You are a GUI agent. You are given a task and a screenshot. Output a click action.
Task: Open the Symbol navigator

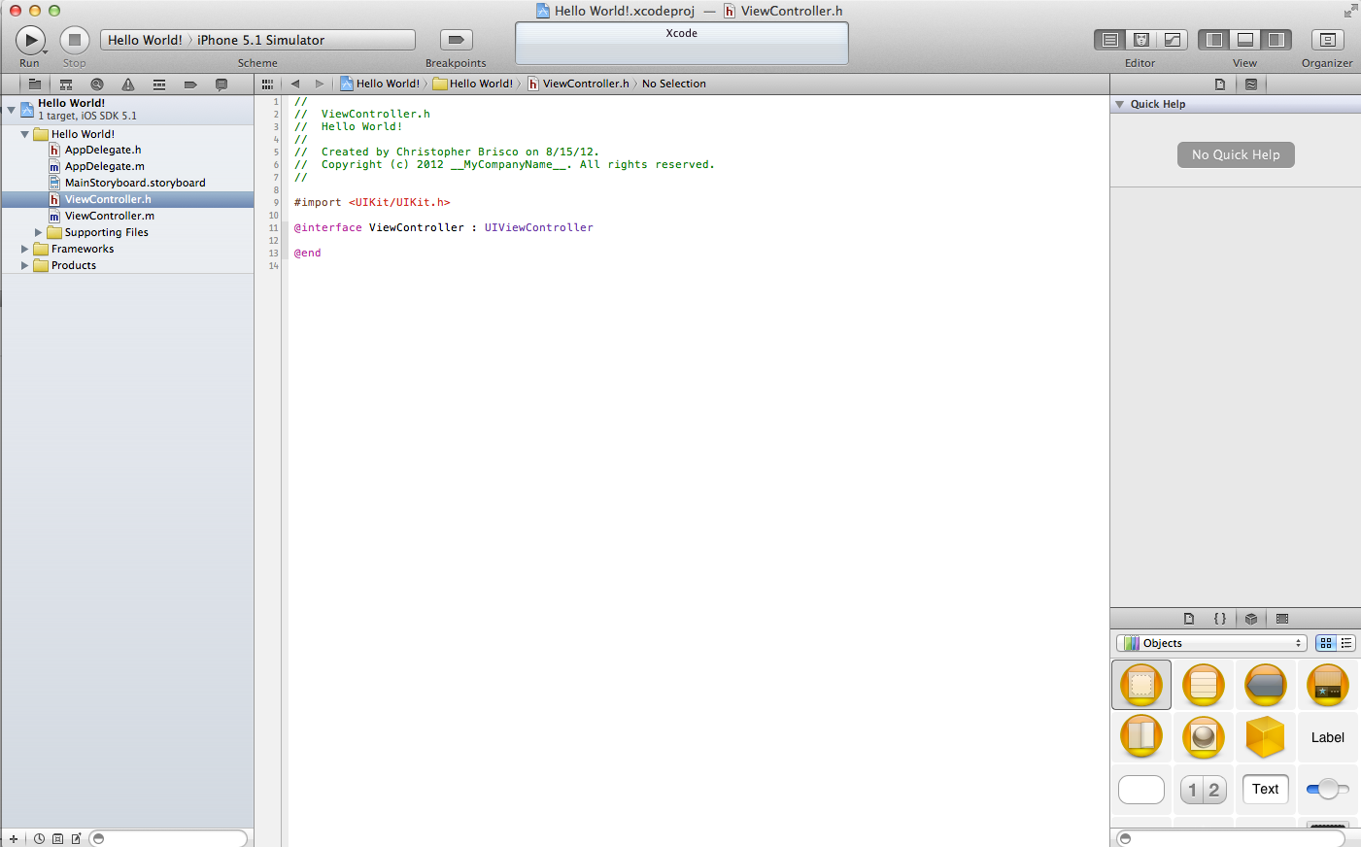tap(66, 84)
